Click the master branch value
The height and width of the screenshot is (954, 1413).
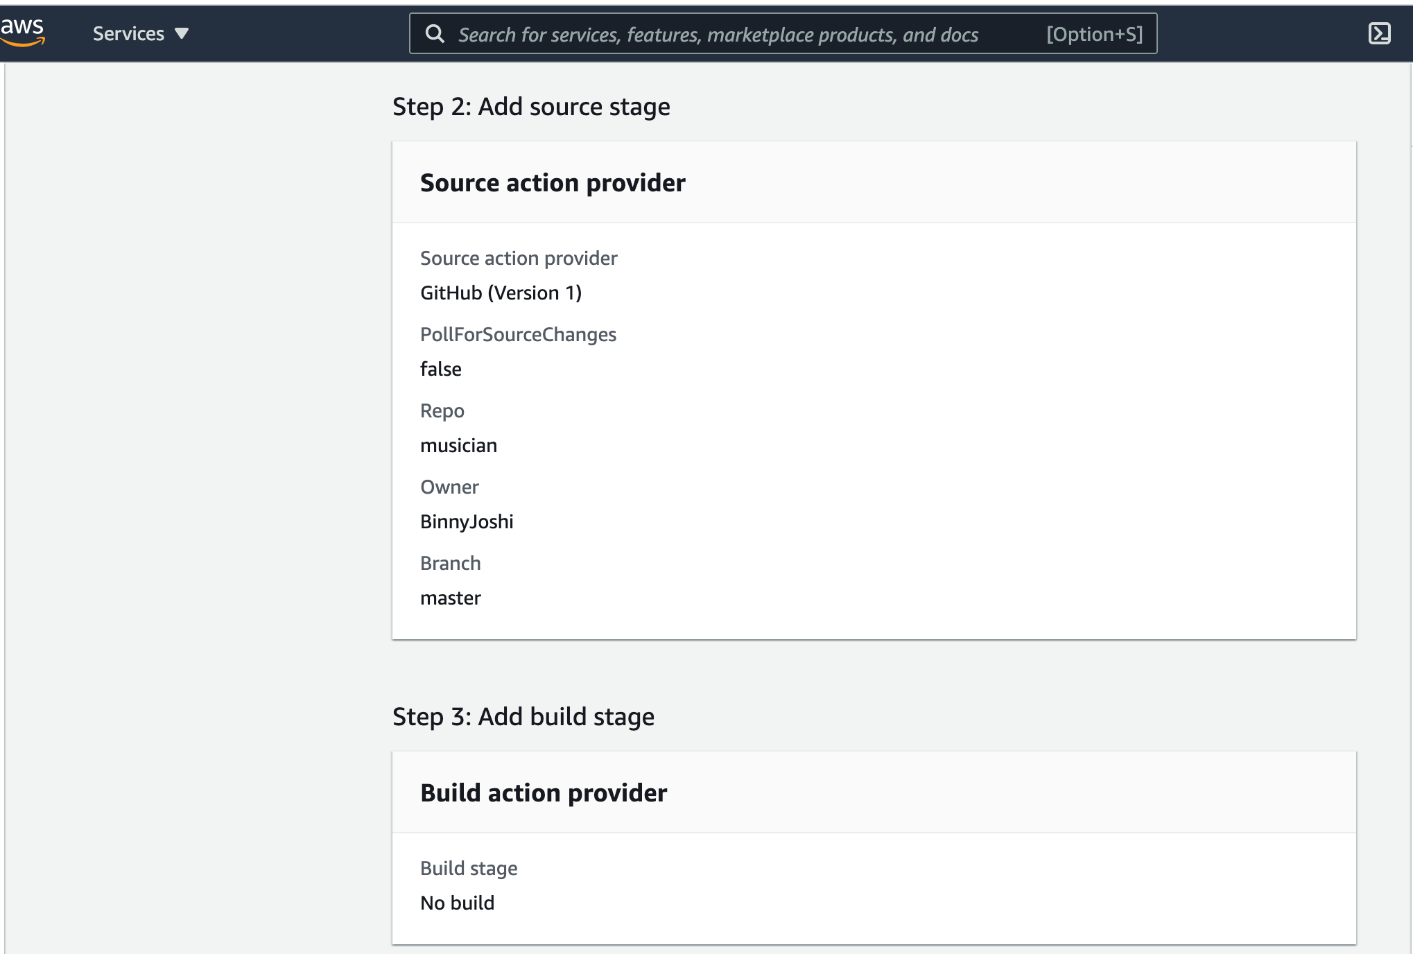[451, 598]
